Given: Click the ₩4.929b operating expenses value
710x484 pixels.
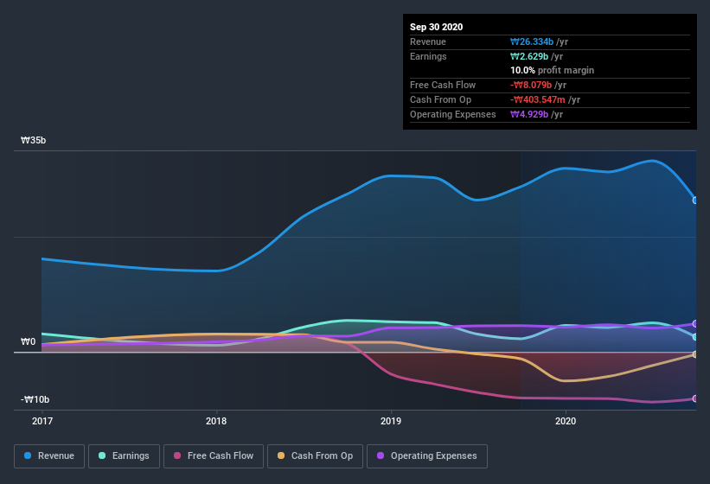Looking at the screenshot, I should point(529,114).
